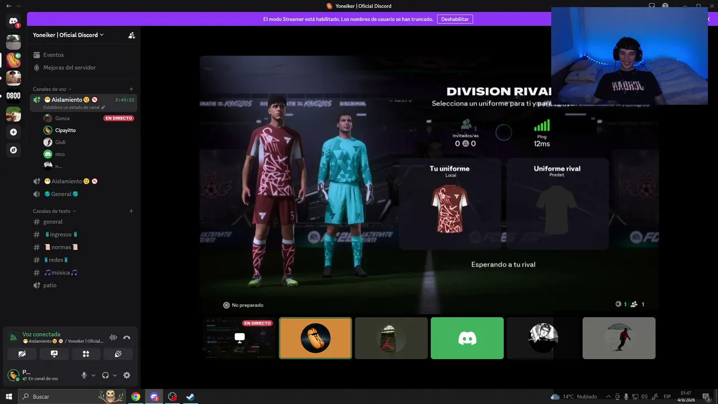
Task: Open weather widget showing 14°C Nublado
Action: point(574,397)
